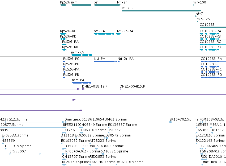
Task: Click the CG10283-RA transcript glyph
Action: click(x=213, y=34)
